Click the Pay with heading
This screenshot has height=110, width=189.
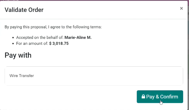click(18, 55)
